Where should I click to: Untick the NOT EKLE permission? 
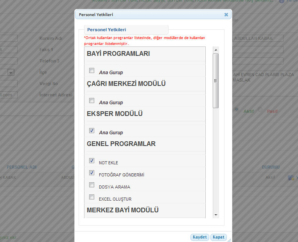click(x=92, y=160)
